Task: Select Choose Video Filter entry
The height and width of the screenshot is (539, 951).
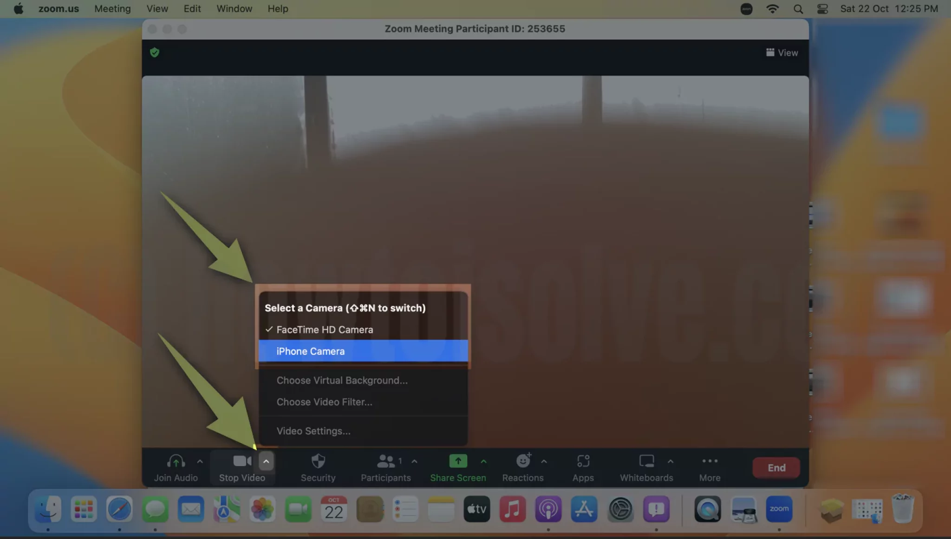Action: [363, 402]
